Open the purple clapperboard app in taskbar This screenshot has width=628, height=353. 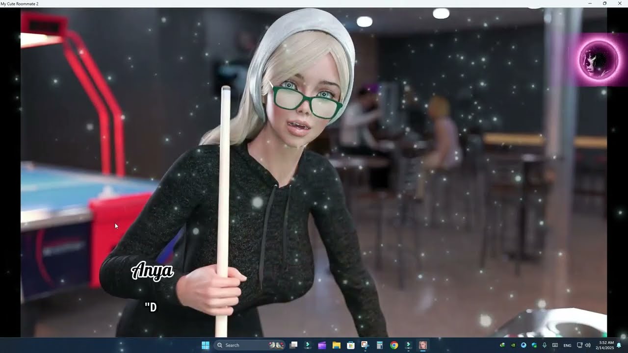(x=322, y=345)
